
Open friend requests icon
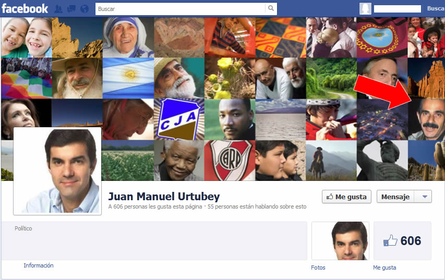(x=58, y=9)
